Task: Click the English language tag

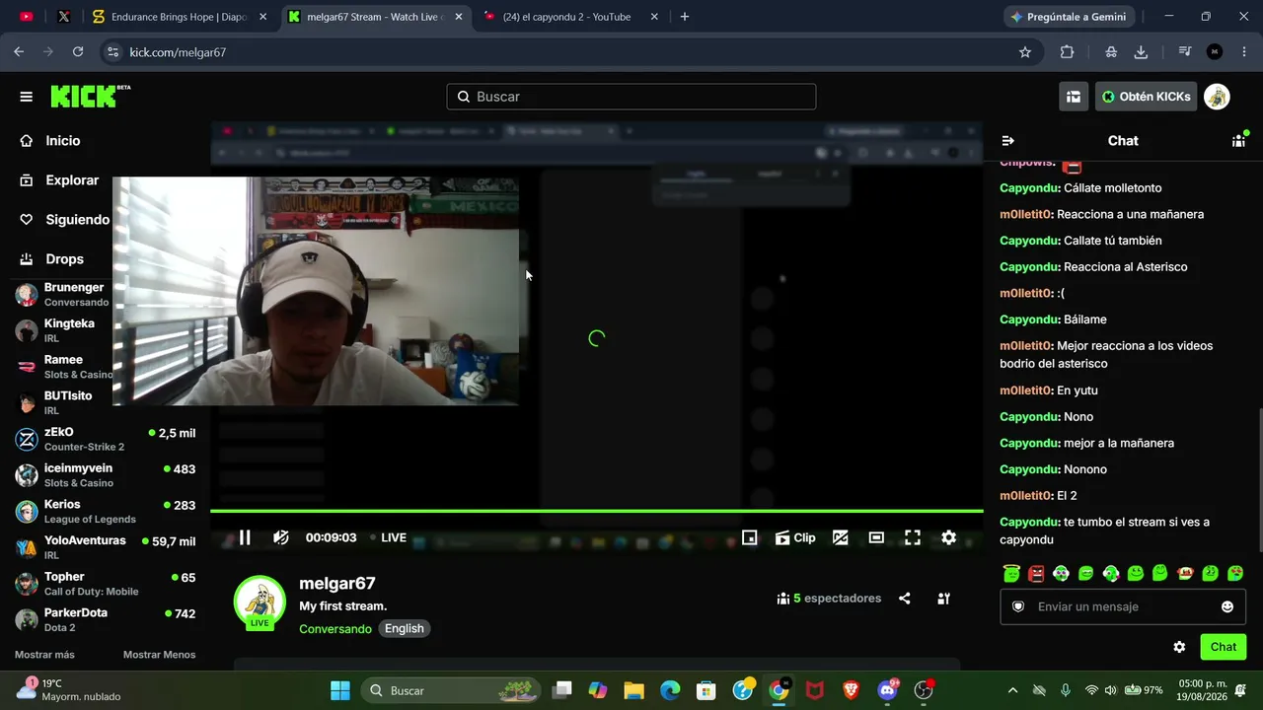Action: tap(405, 629)
